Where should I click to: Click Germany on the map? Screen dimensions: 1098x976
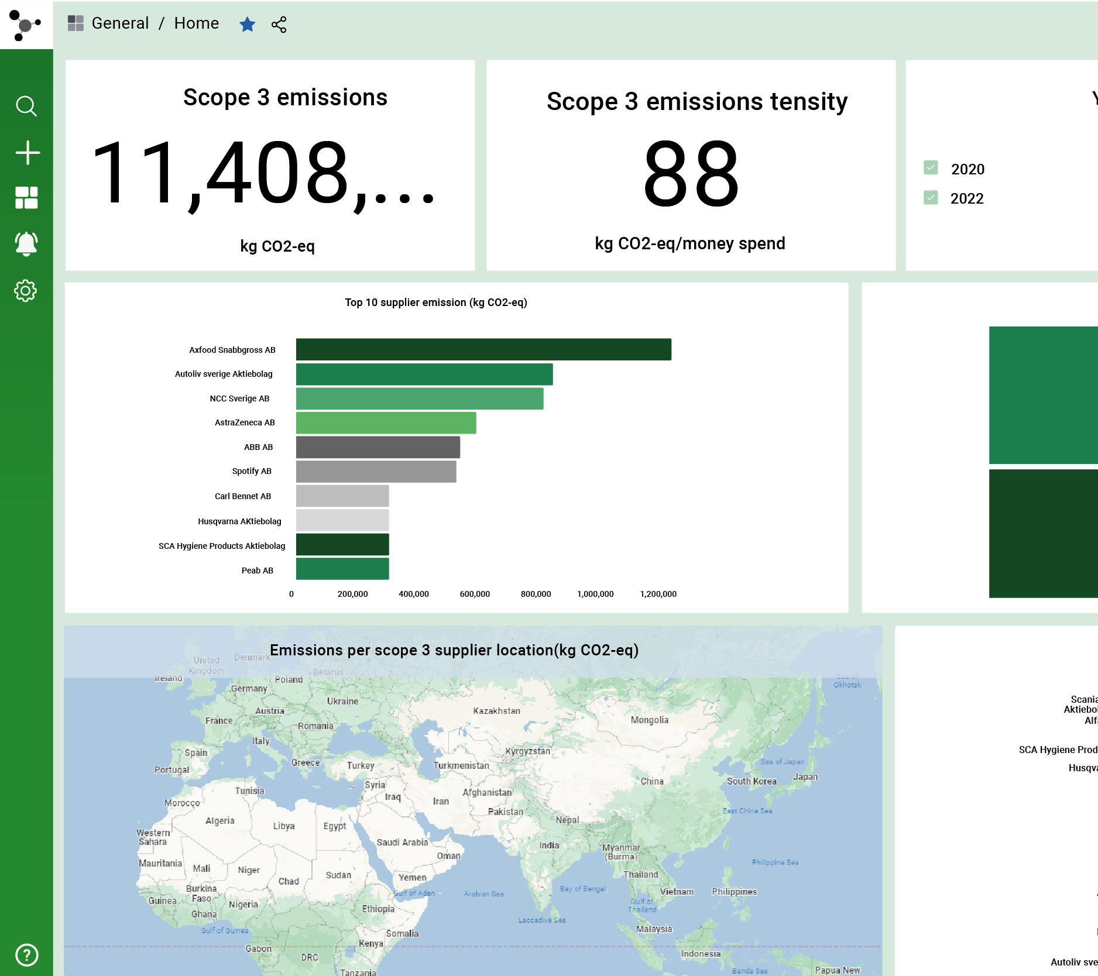[x=249, y=689]
